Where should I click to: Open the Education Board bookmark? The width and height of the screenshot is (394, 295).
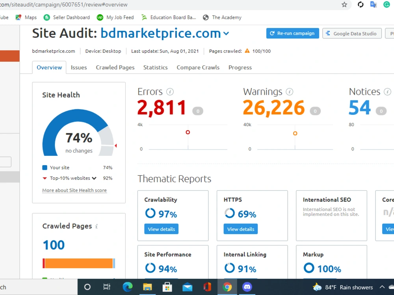pos(168,17)
